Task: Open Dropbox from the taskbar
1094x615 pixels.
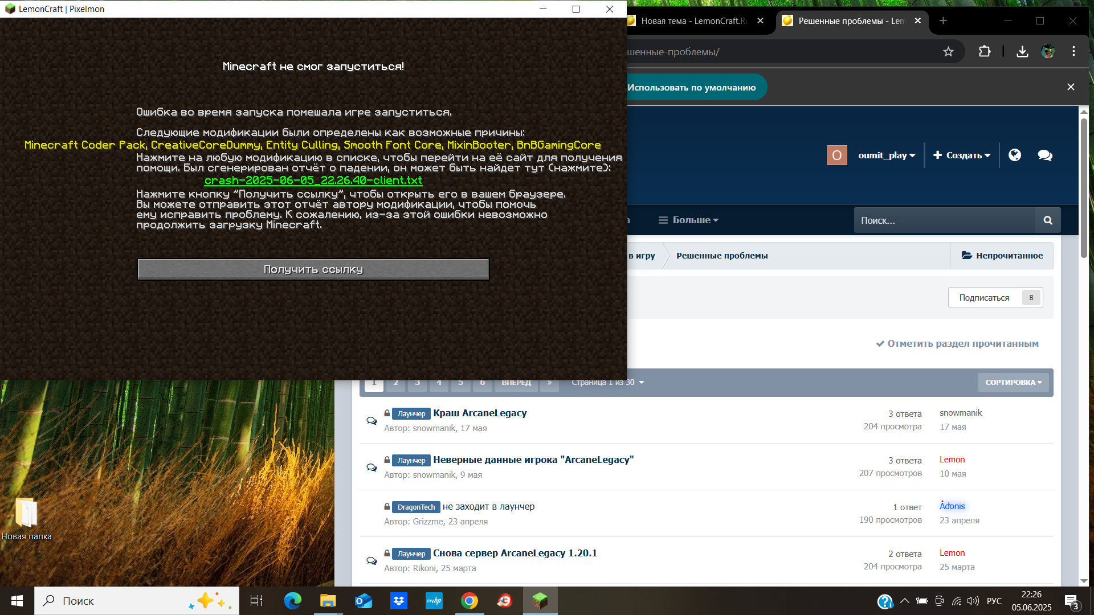Action: (x=399, y=601)
